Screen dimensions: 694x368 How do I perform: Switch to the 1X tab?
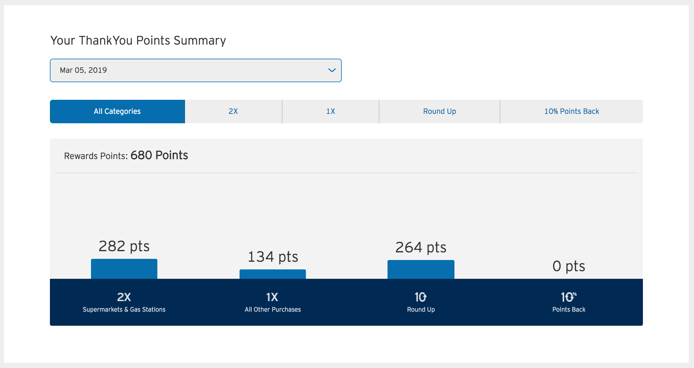pos(331,112)
